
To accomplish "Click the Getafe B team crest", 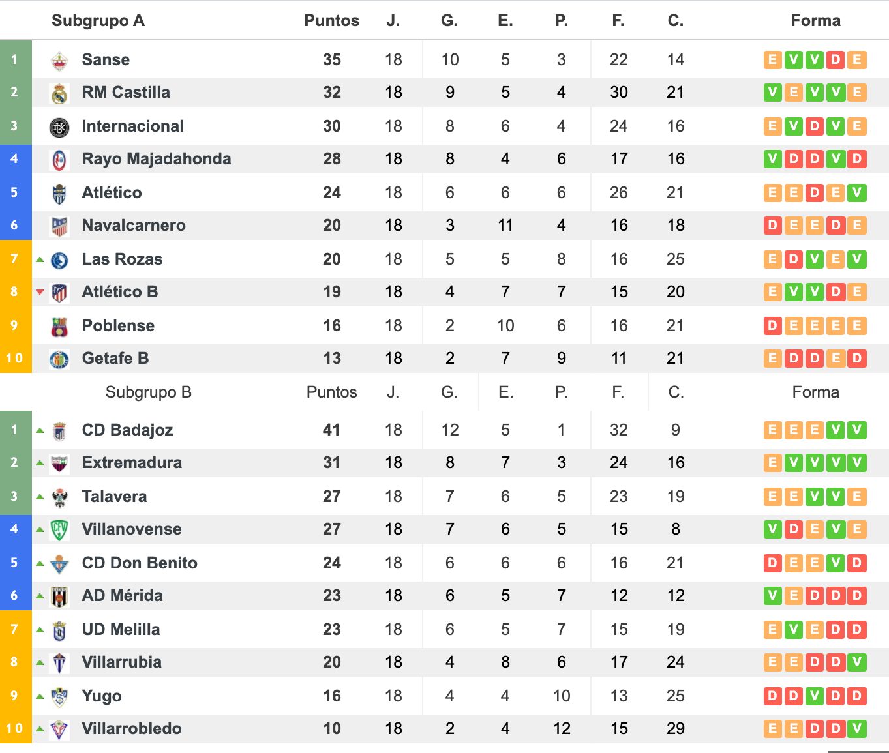I will (x=59, y=359).
